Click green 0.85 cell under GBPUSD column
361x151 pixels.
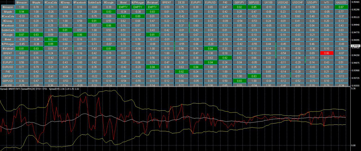coord(254,6)
